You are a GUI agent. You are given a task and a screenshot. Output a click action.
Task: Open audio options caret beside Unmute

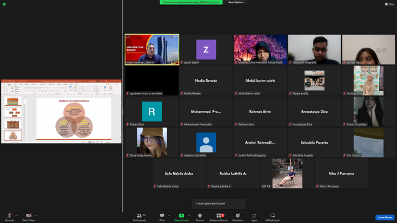16,216
